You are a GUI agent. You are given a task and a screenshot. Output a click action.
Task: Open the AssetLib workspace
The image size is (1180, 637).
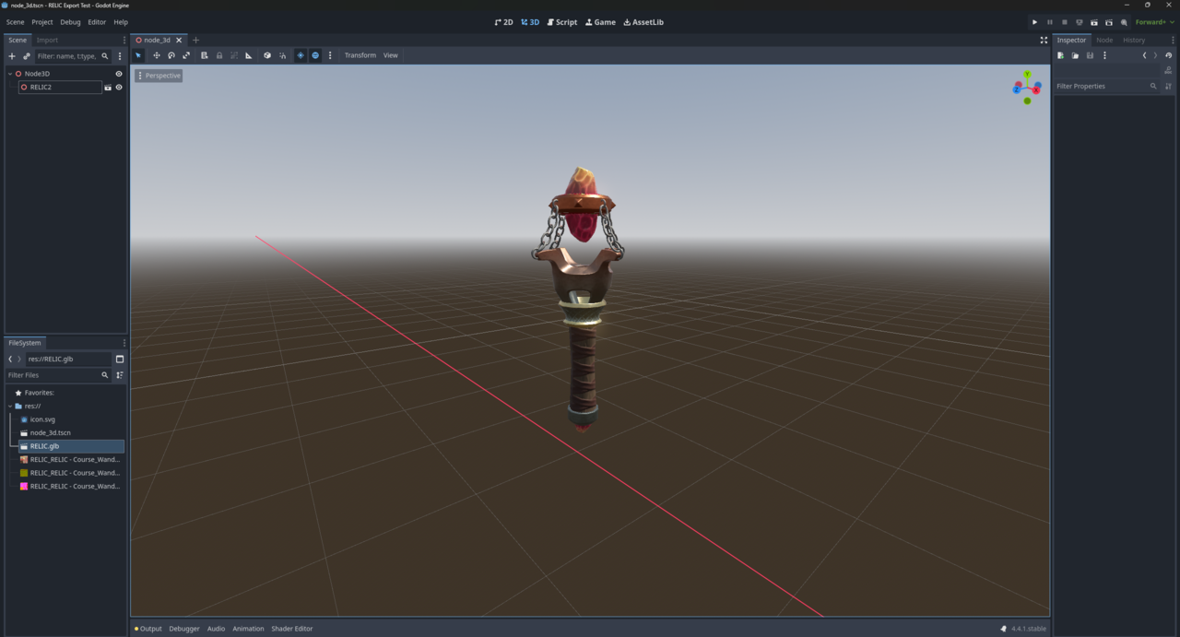[x=643, y=22]
